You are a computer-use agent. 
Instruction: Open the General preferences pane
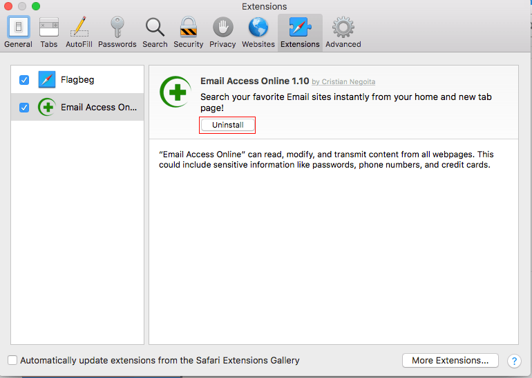tap(18, 32)
